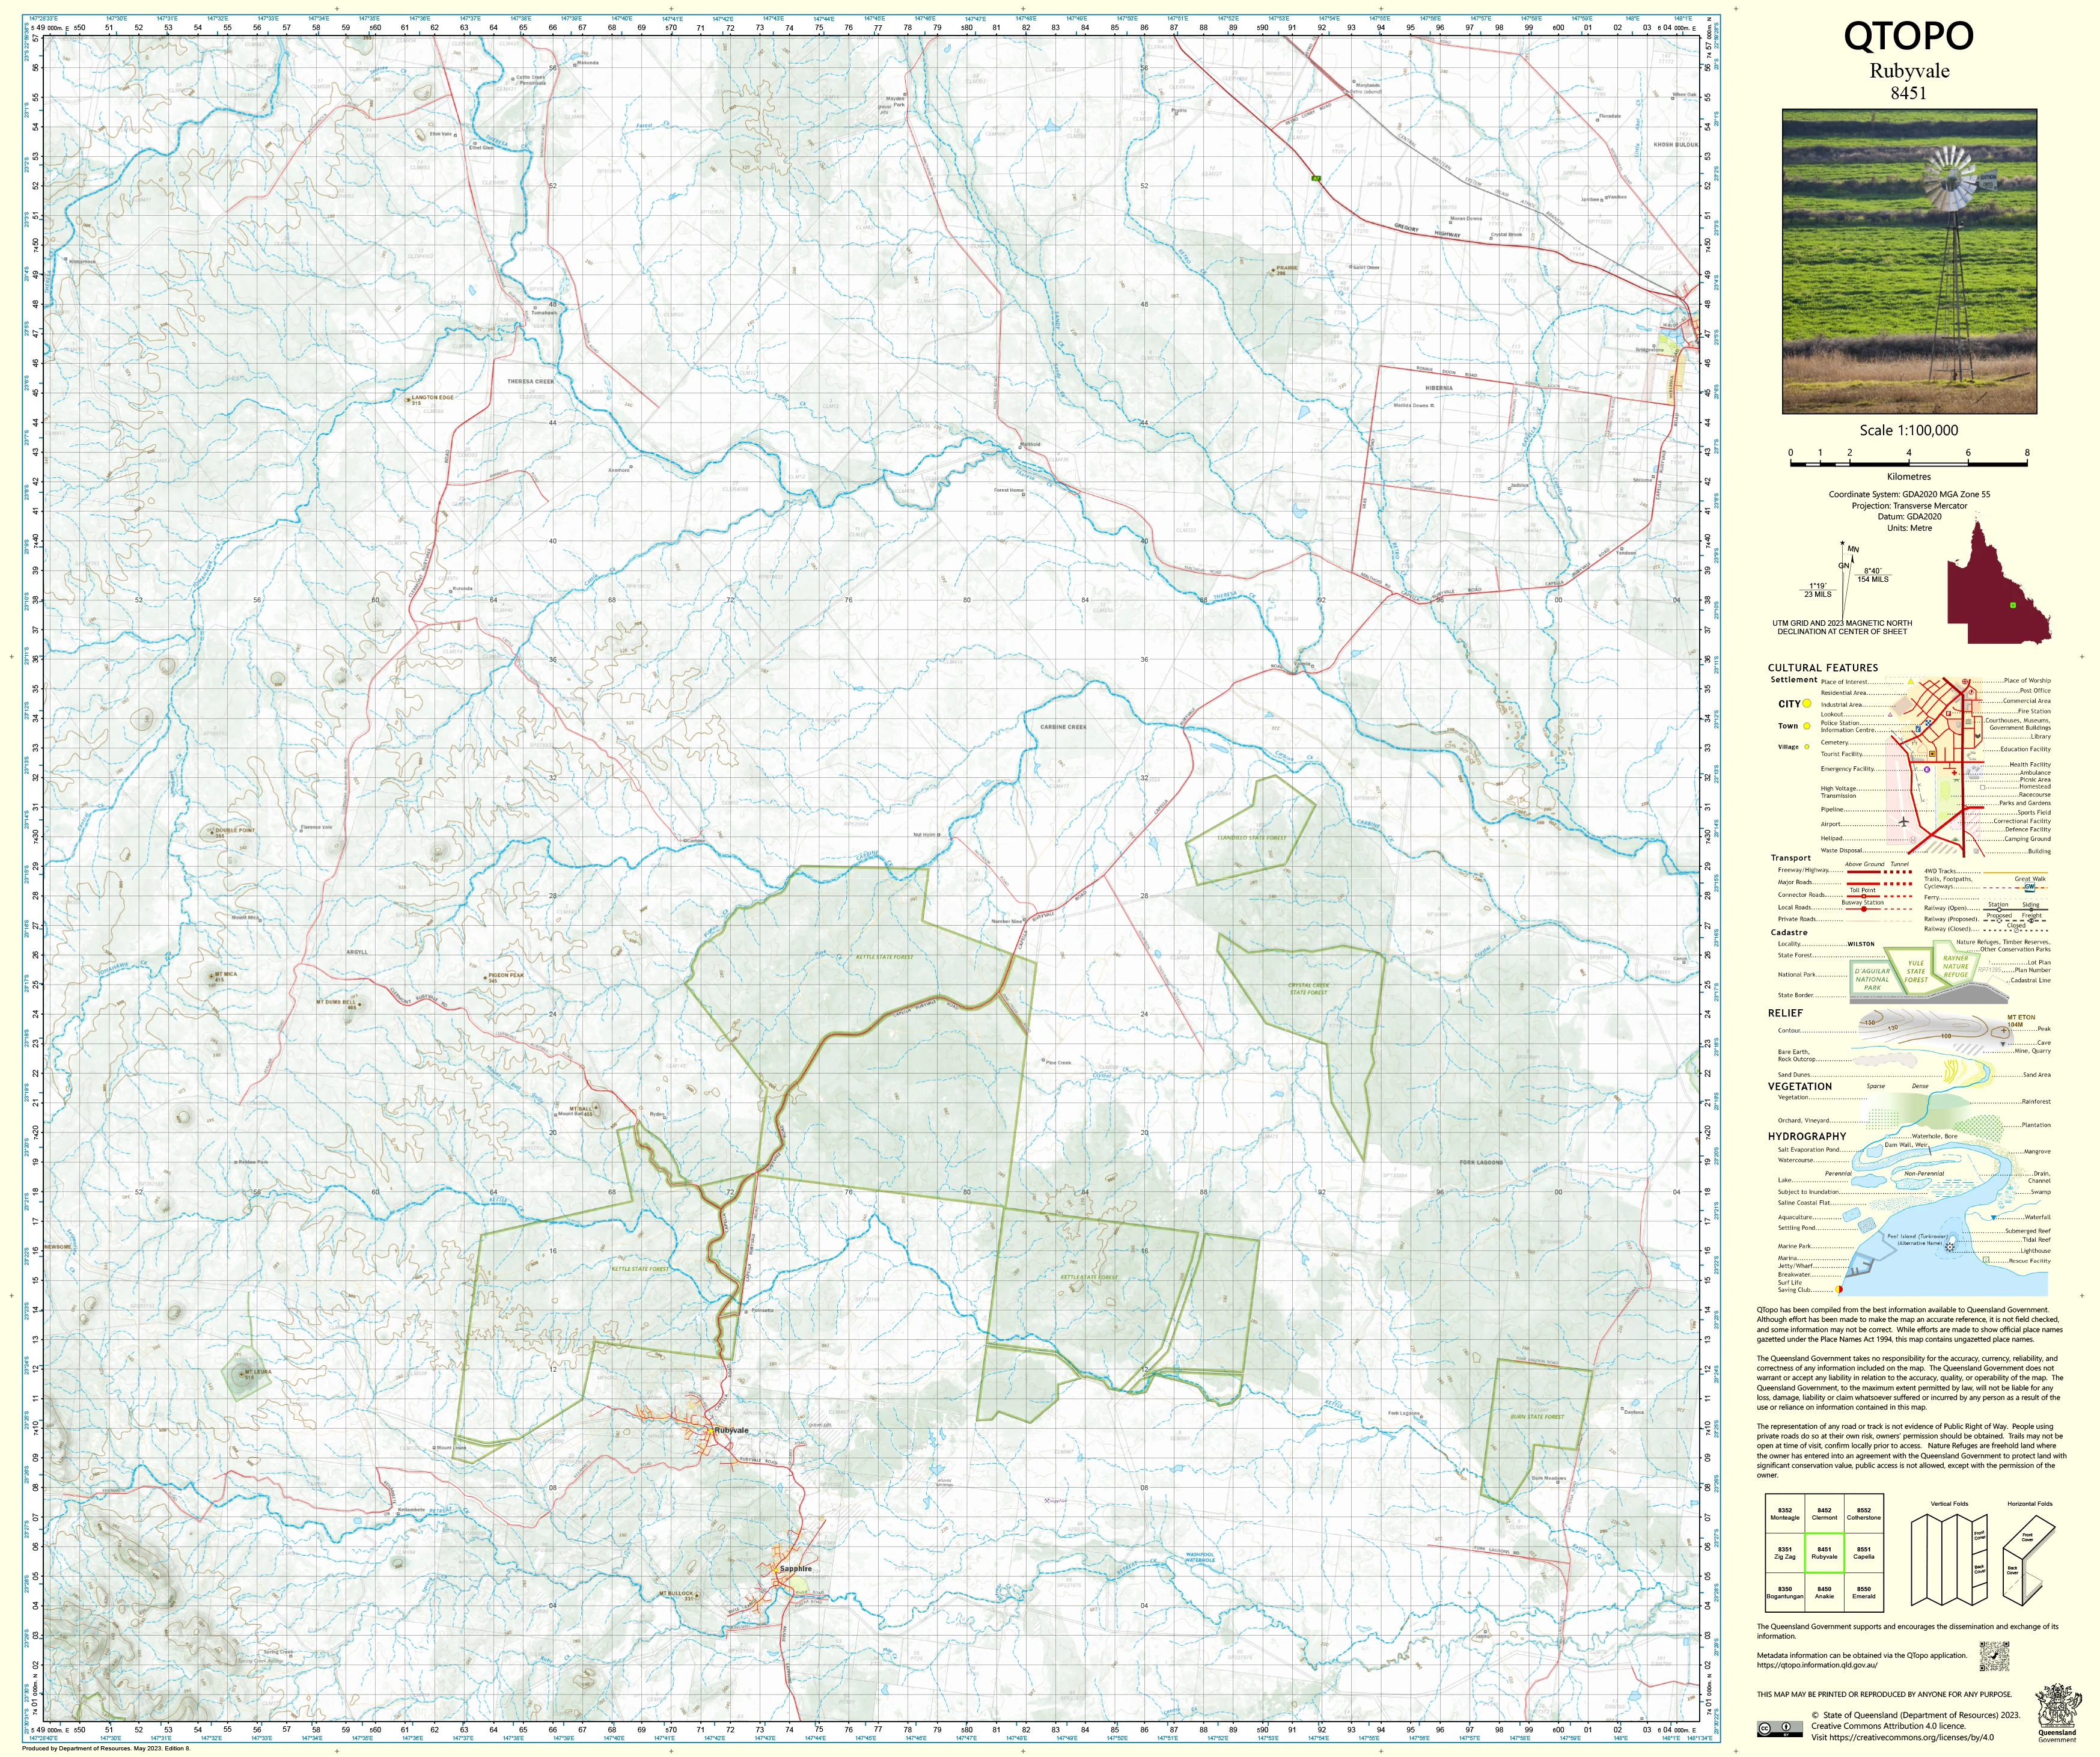Open the creativecommons.org licenses link
This screenshot has width=2100, height=1757.
[x=1912, y=1738]
